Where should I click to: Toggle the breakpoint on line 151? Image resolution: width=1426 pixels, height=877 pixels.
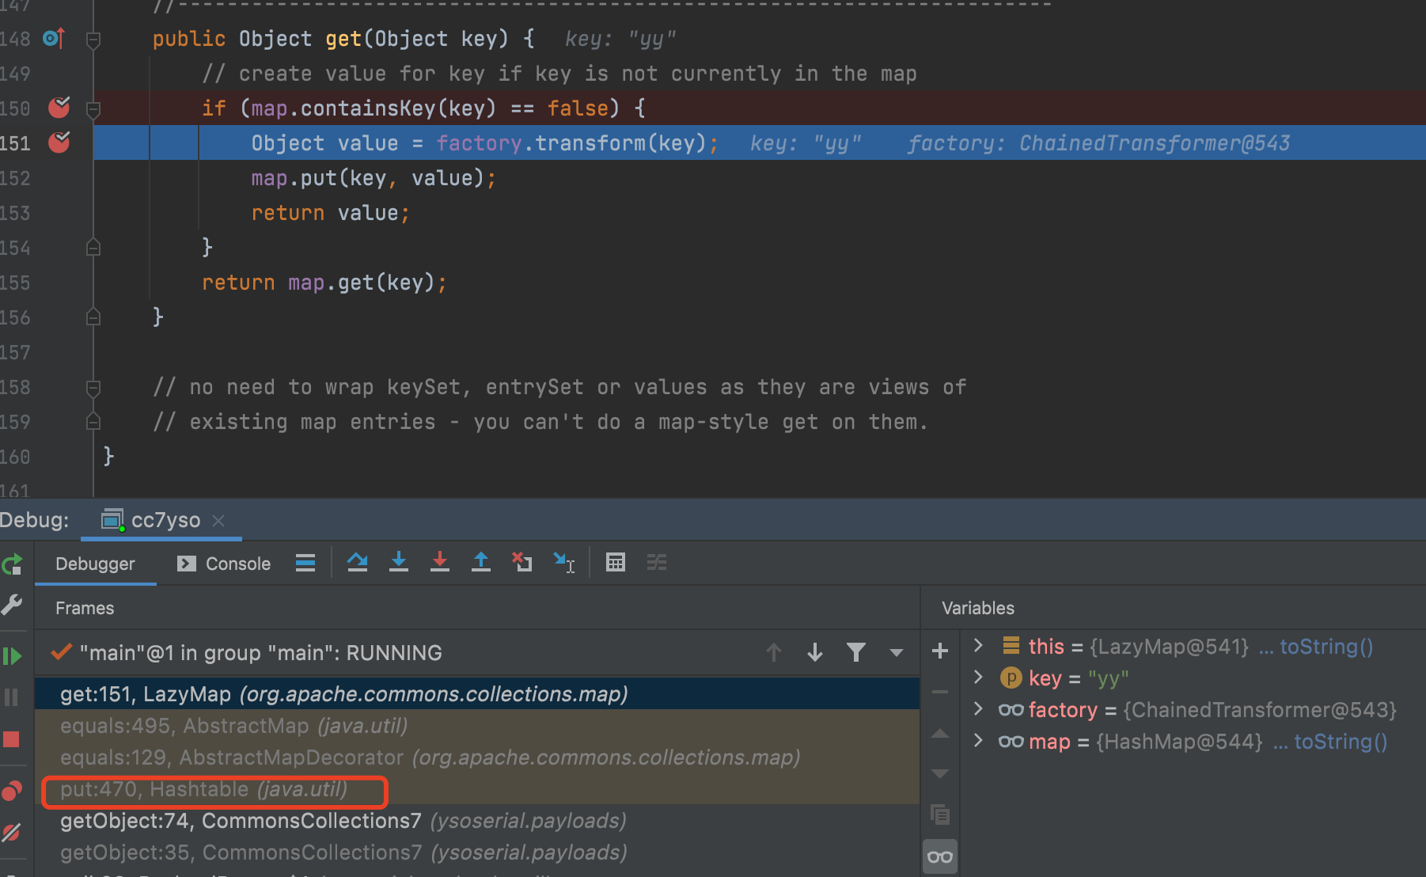pyautogui.click(x=59, y=142)
